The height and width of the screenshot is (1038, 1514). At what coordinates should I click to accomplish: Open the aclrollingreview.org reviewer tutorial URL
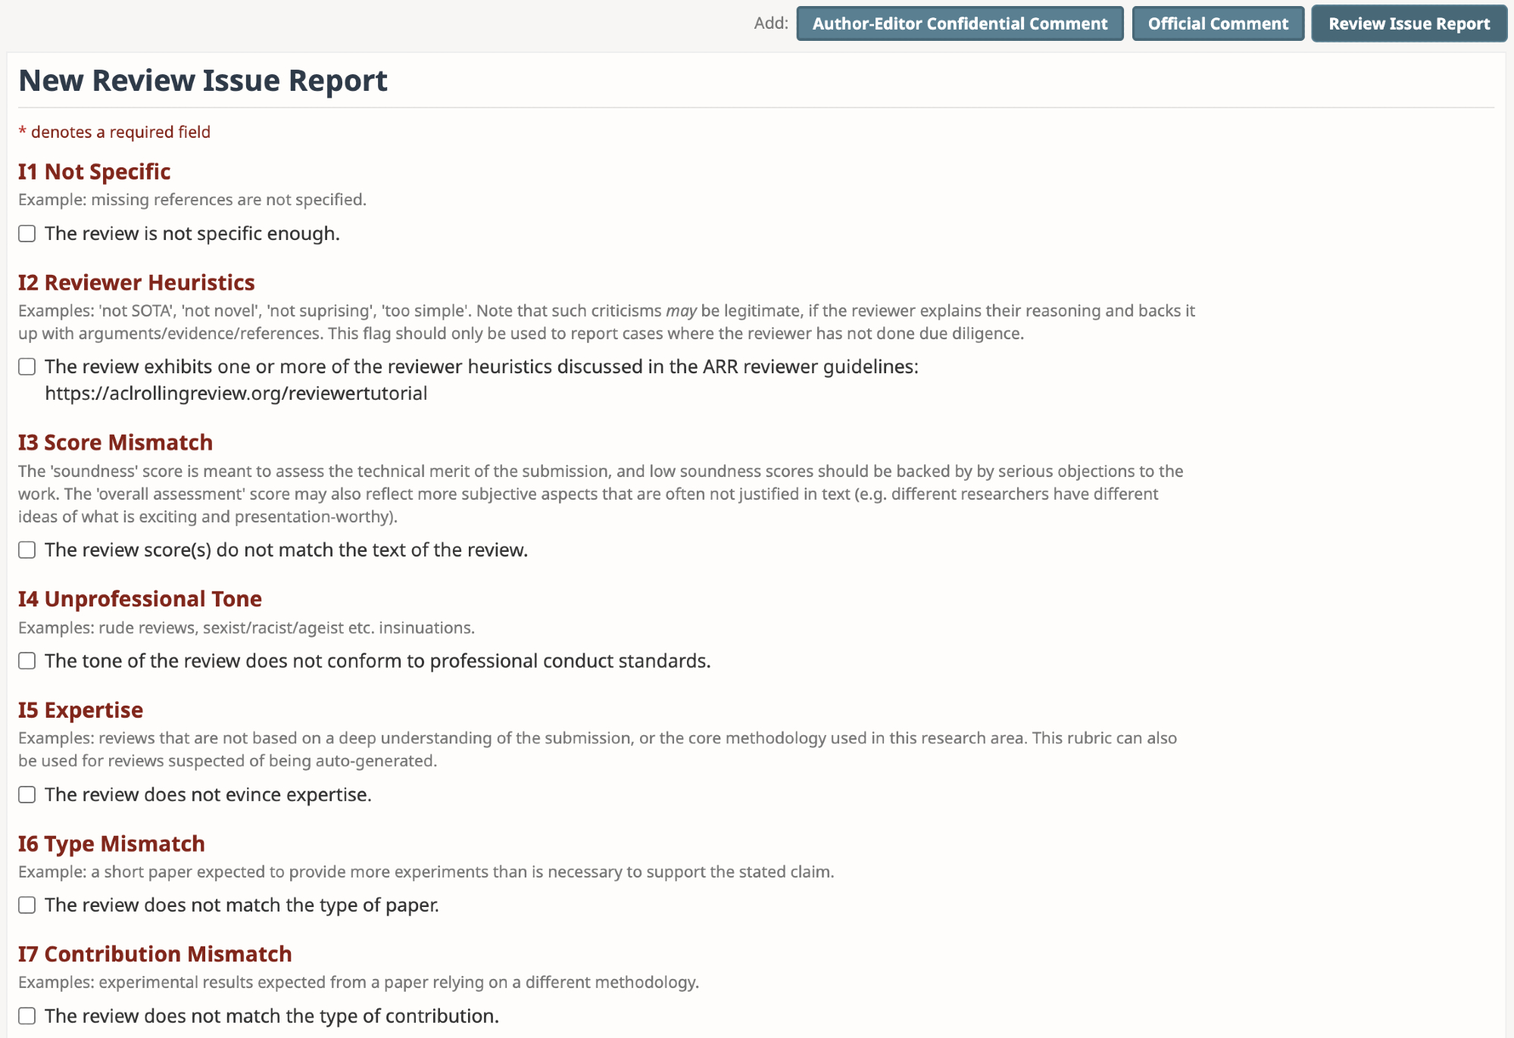click(236, 394)
